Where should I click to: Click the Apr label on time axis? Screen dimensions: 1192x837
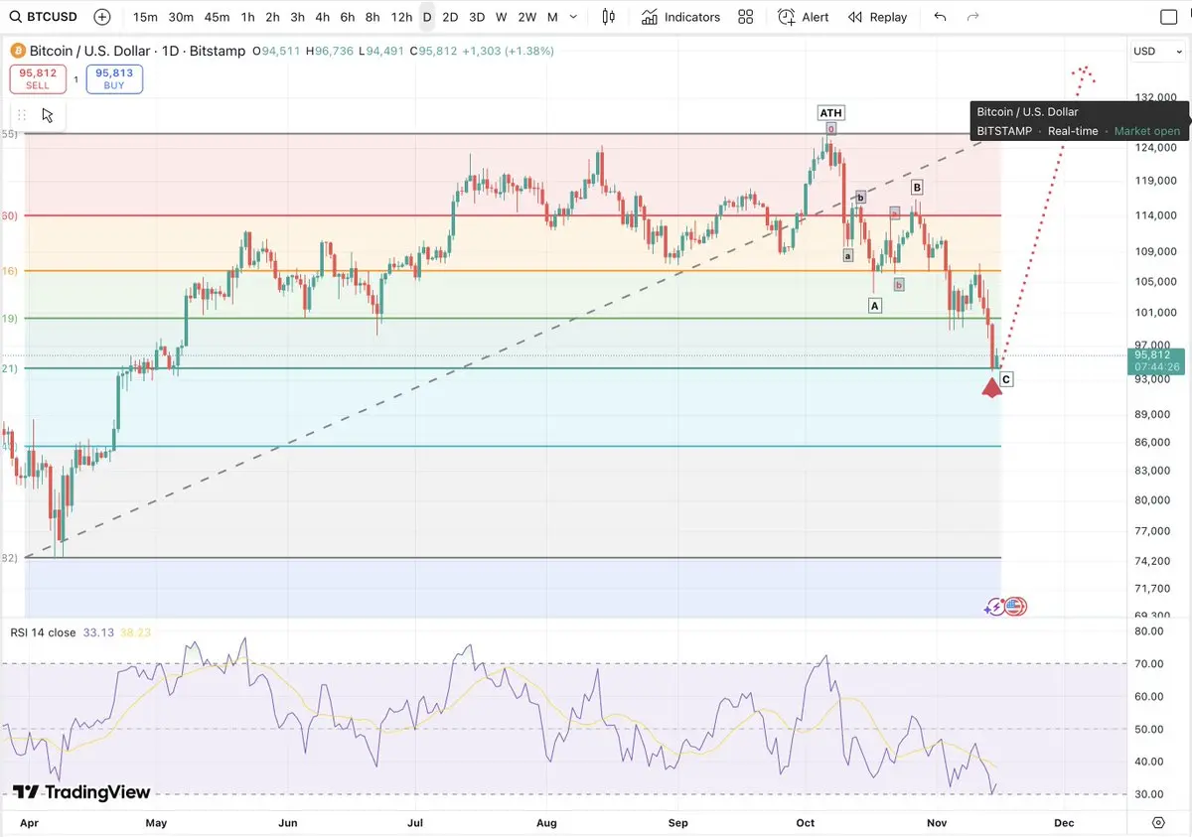pyautogui.click(x=28, y=823)
